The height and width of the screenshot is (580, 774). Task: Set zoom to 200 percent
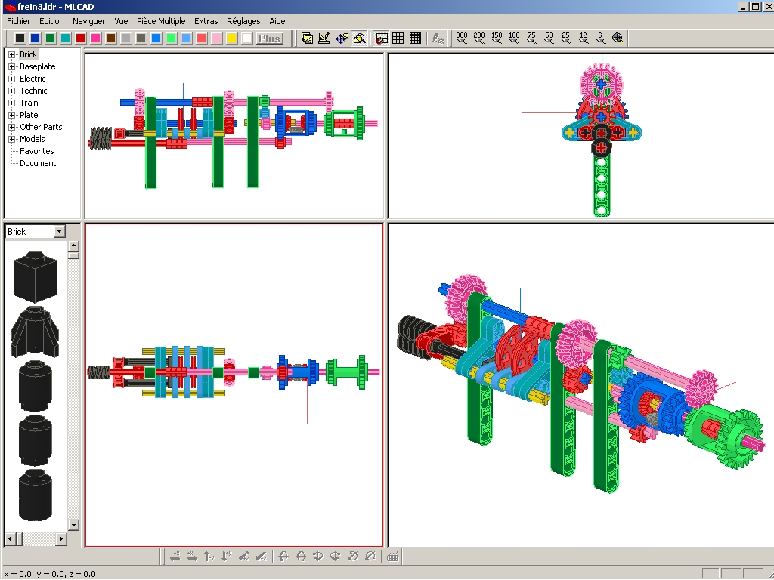pos(478,38)
